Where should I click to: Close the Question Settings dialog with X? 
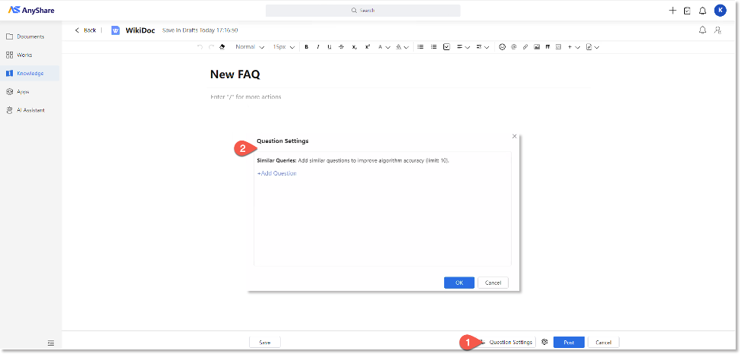pos(514,137)
